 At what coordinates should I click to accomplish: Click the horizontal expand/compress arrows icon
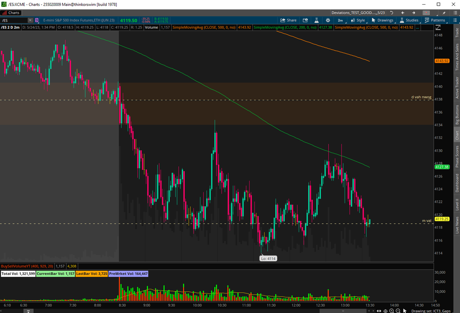click(379, 311)
